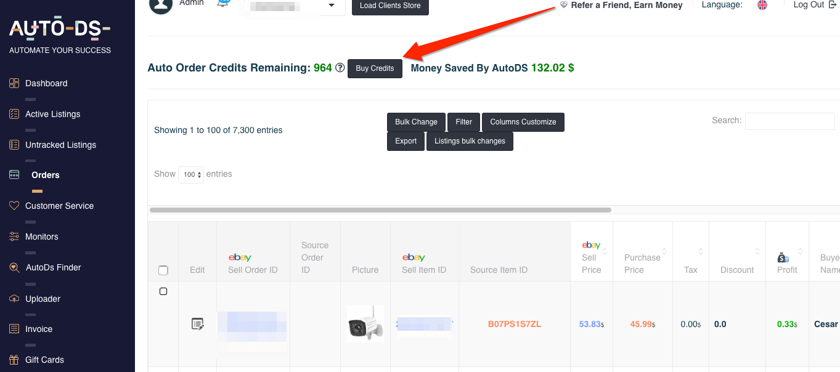Open the Filter options

tap(463, 122)
